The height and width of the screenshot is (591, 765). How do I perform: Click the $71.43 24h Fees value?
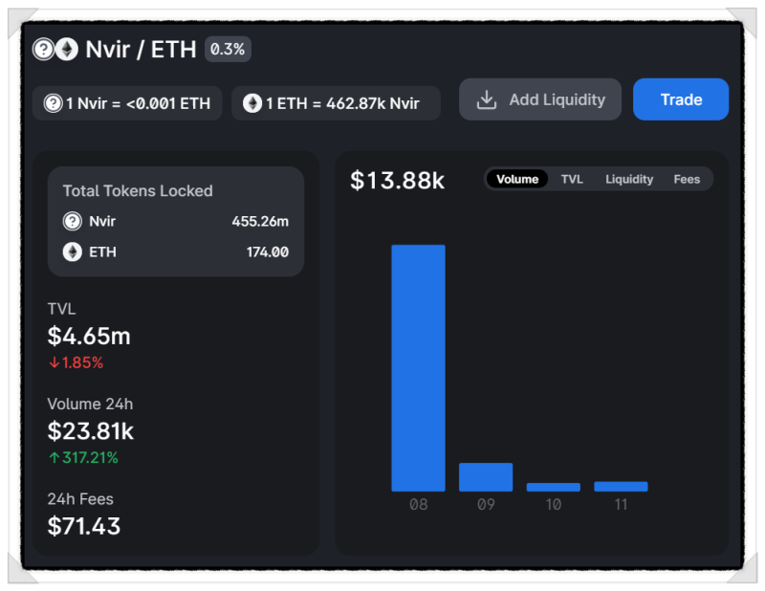pyautogui.click(x=84, y=526)
